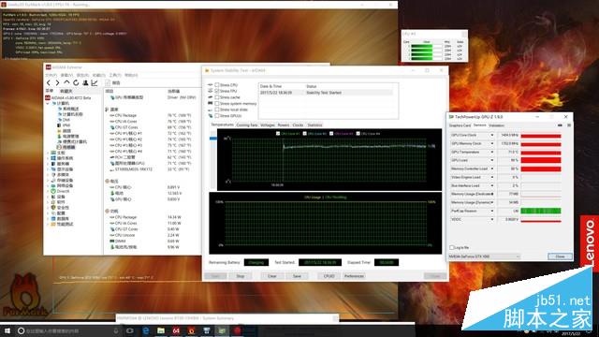599x337 pixels.
Task: Open the report page icon in AIDA64 toolbar
Action: pos(108,83)
